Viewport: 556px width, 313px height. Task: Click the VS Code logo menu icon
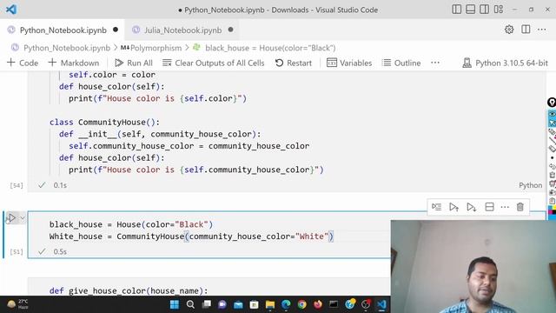(x=11, y=10)
